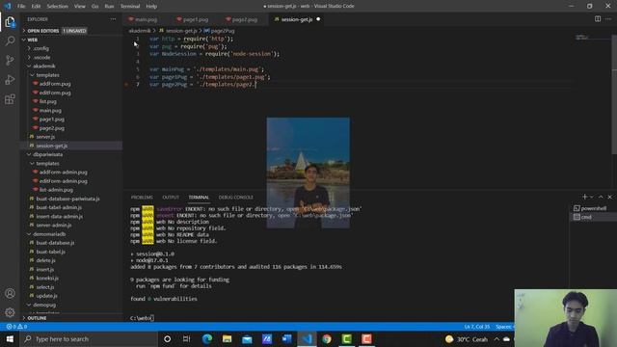Image resolution: width=617 pixels, height=347 pixels.
Task: Open green Camtasia icon on taskbar
Action: 347,338
